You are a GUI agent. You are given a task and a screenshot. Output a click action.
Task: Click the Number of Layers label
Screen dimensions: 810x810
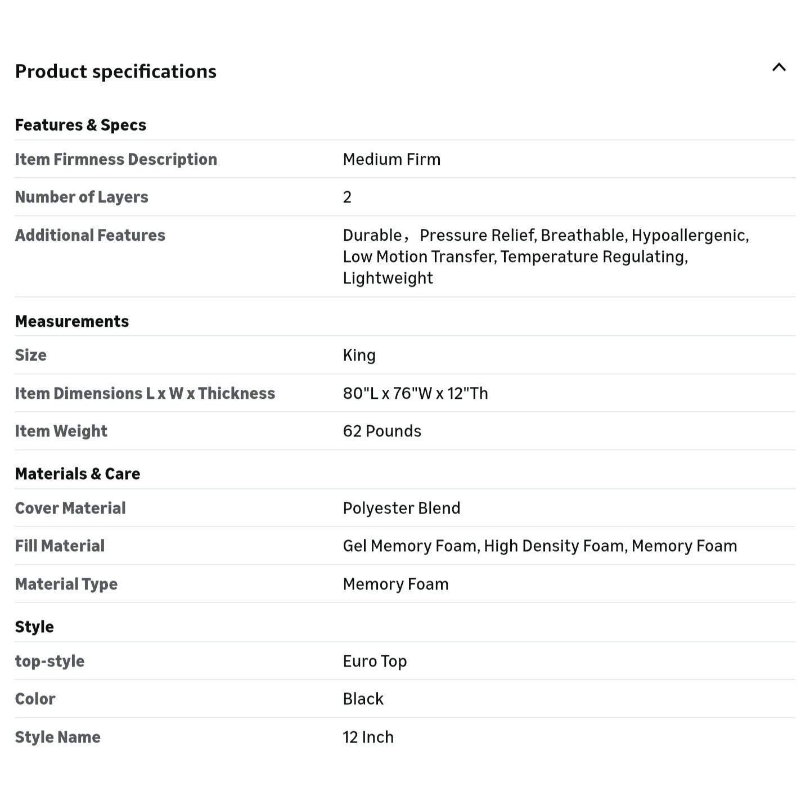[82, 197]
